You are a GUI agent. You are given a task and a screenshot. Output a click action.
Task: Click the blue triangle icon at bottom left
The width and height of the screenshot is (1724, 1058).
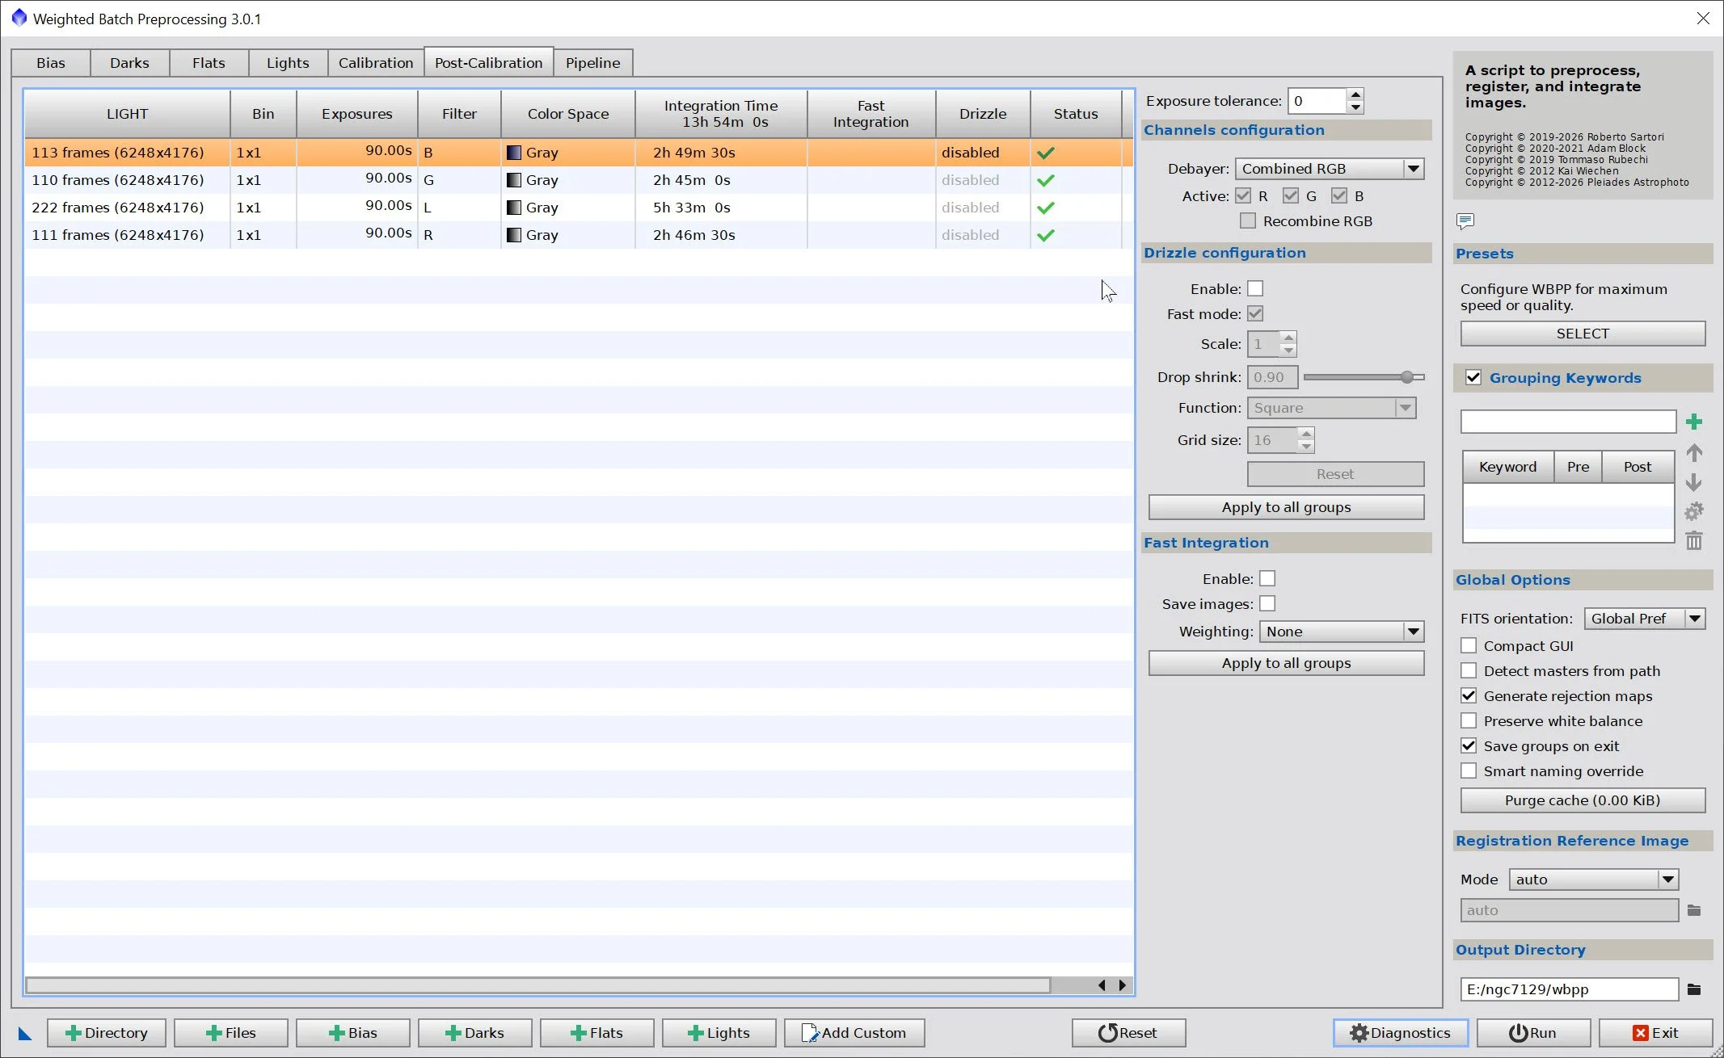coord(25,1033)
